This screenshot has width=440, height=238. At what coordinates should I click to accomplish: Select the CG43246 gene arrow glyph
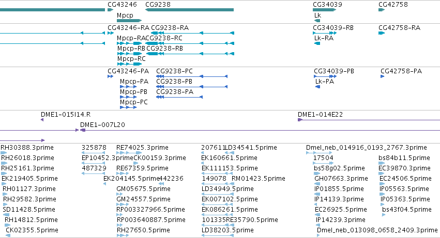[111, 10]
